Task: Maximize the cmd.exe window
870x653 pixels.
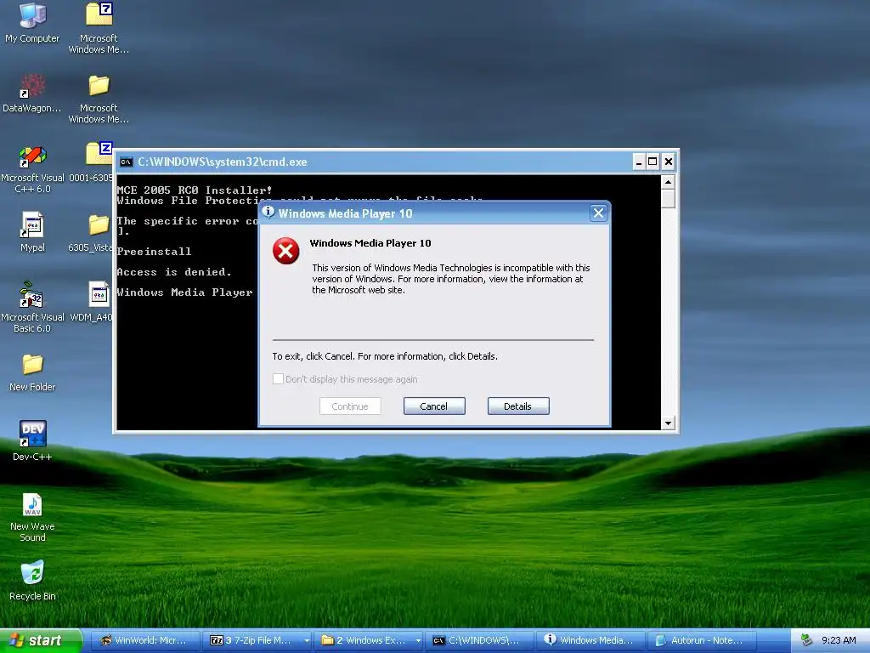Action: [x=653, y=162]
